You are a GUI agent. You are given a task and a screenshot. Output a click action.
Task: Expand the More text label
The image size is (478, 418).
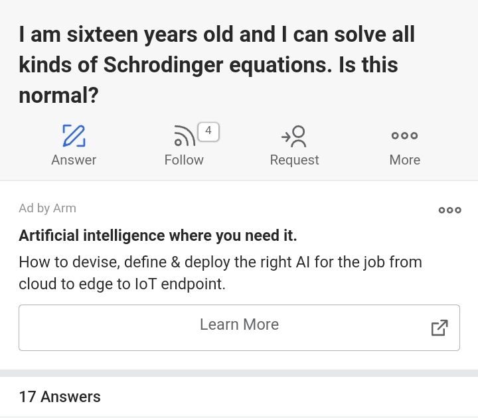[404, 160]
